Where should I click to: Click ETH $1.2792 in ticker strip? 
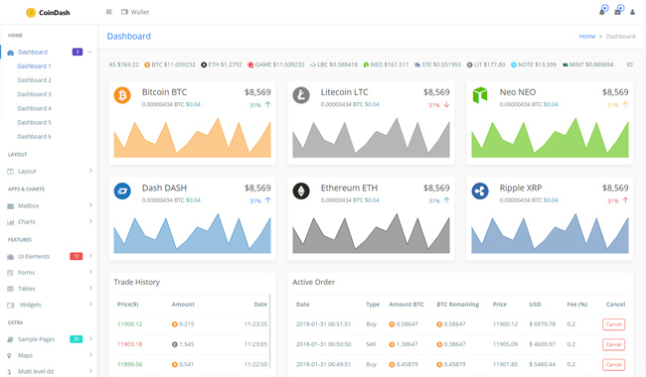pos(222,64)
